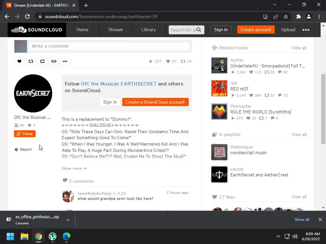Viewport: 326px width, 244px height.
Task: View site info via the padlock icon
Action: [40, 17]
